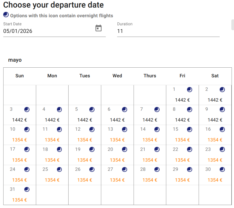Click the moon icon in the overnight flights legend

(x=6, y=15)
